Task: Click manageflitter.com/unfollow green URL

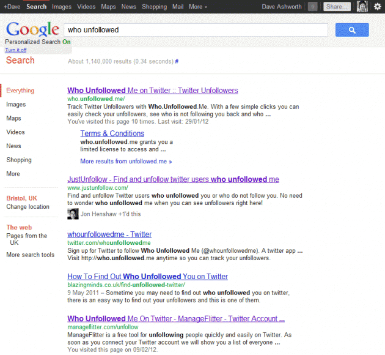Action: 103,327
